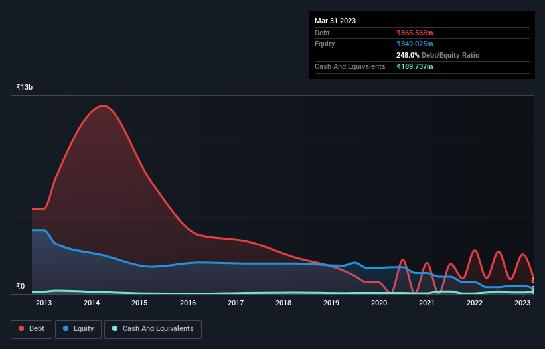
Task: Toggle the Debt series legend button
Action: point(32,329)
